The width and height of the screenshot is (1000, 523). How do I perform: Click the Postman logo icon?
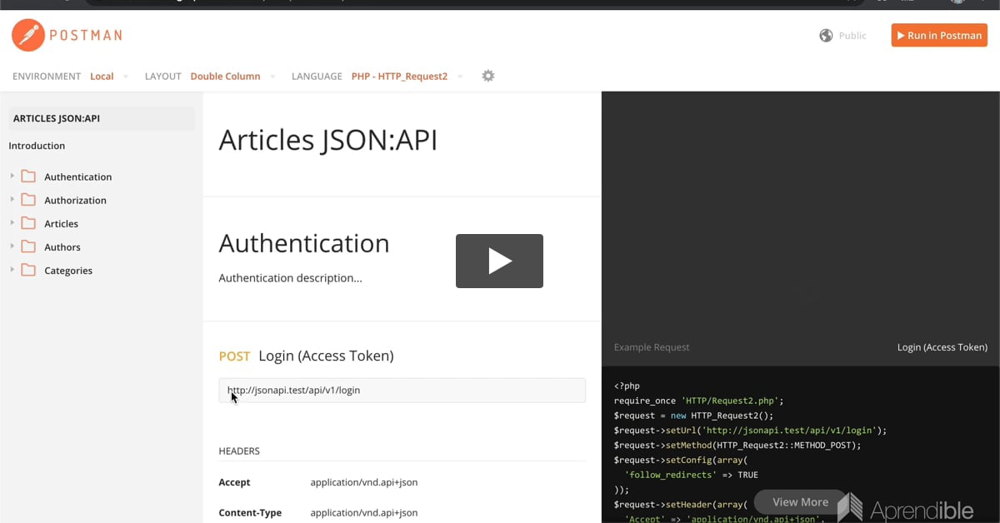coord(28,35)
